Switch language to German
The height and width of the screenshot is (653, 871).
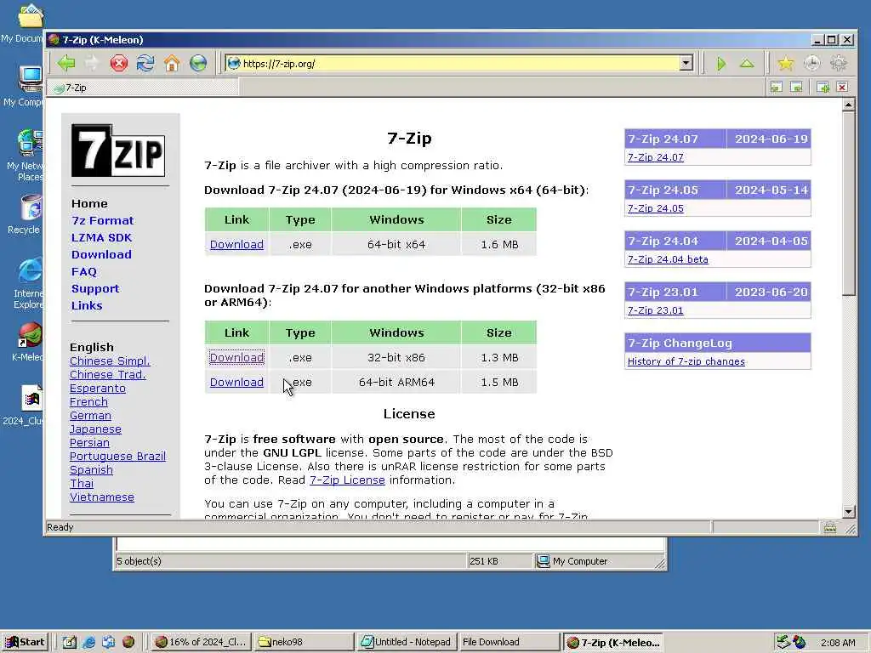(90, 415)
